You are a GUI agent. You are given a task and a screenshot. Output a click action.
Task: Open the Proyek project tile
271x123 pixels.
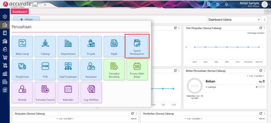[91, 46]
